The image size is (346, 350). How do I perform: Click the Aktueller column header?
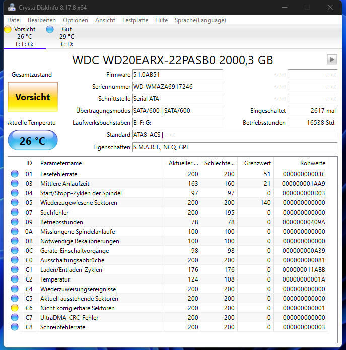click(x=183, y=163)
